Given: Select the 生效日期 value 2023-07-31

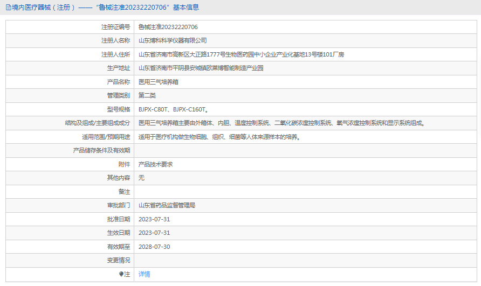Looking at the screenshot, I should [x=154, y=233].
